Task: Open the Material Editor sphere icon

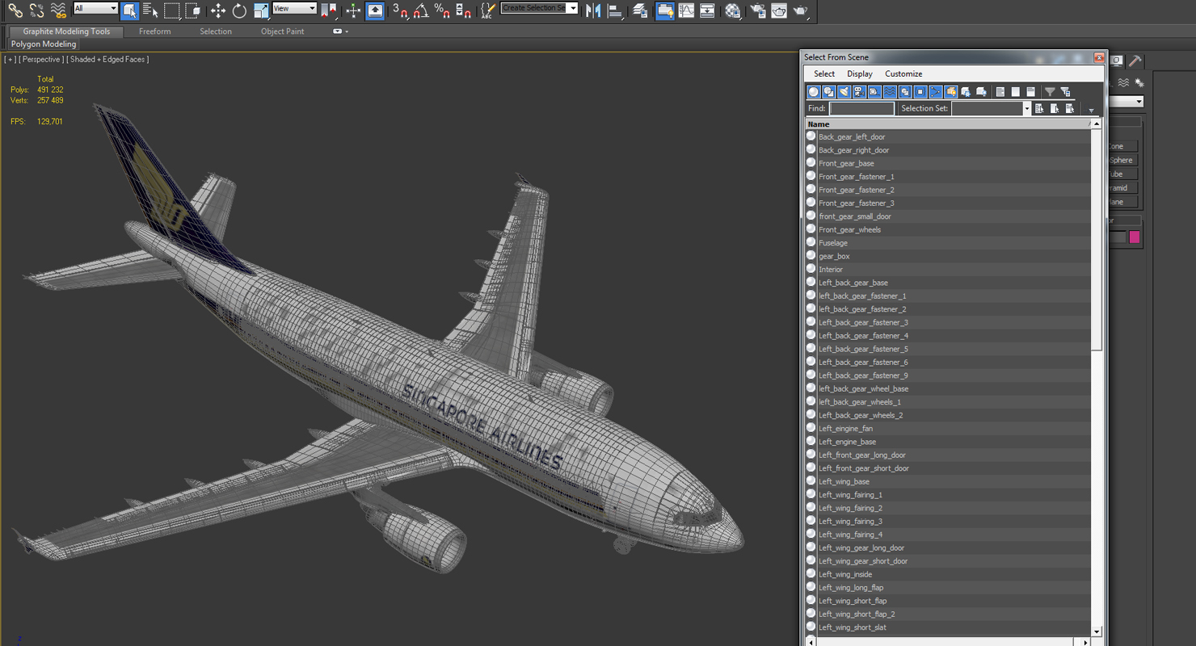Action: coord(732,10)
